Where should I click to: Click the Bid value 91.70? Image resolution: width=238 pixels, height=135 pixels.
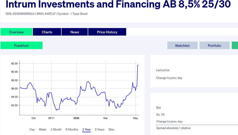point(160,115)
